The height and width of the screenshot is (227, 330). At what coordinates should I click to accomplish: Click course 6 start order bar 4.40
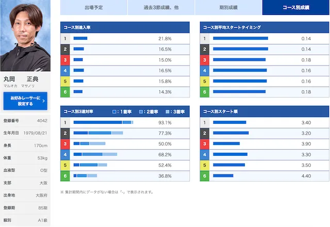coord(223,175)
